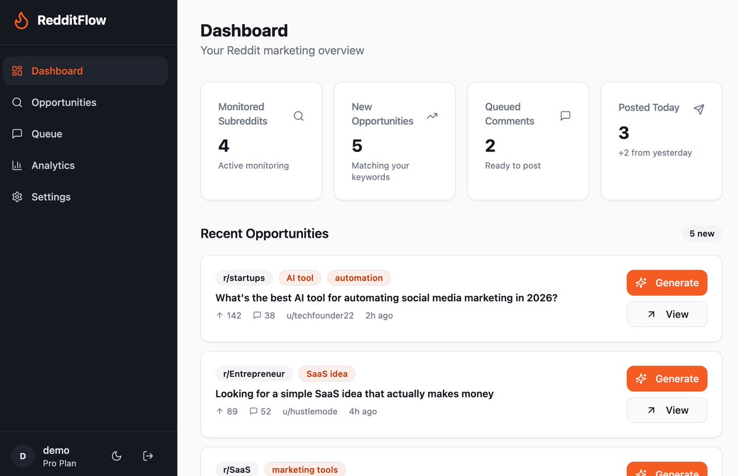Image resolution: width=739 pixels, height=476 pixels.
Task: Click the r/startups subreddit tag
Action: click(244, 278)
